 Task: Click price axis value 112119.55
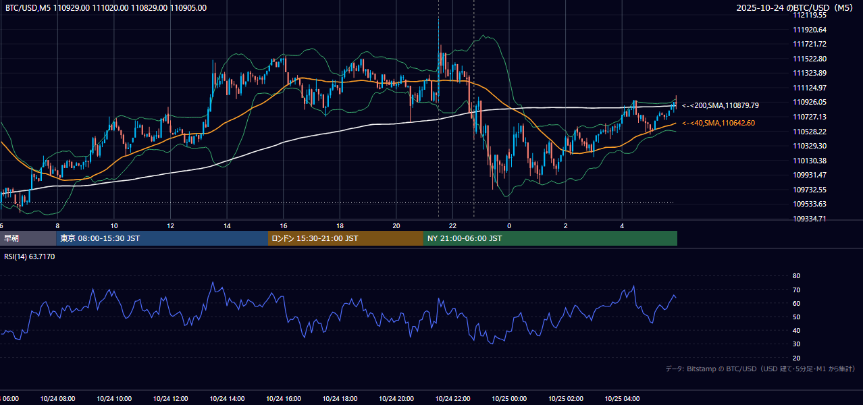809,15
